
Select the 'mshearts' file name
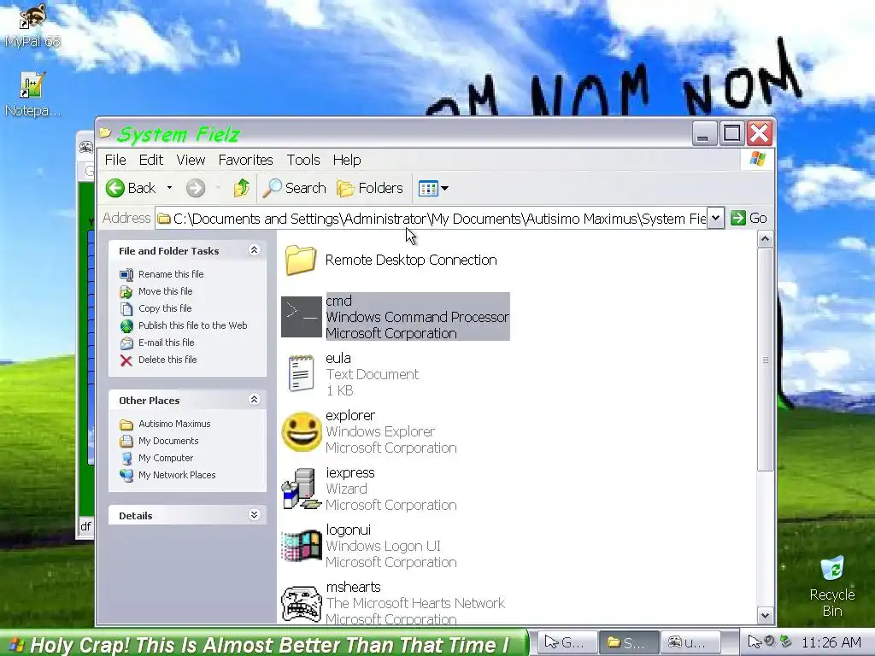tap(353, 588)
